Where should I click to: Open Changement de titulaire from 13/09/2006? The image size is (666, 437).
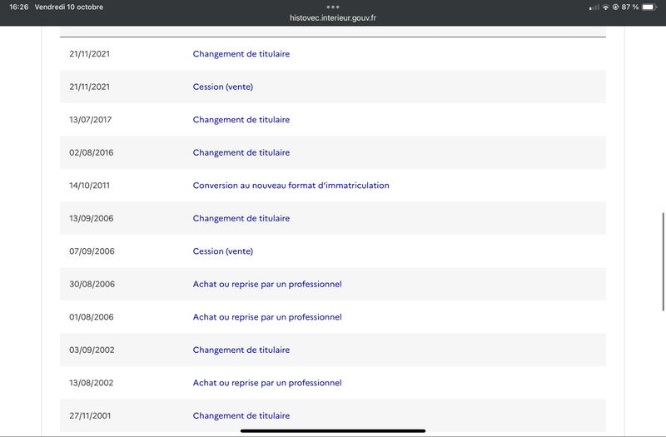click(x=241, y=218)
